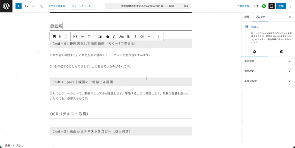The height and width of the screenshot is (148, 295).
Task: Expand the 高度な設定 panel
Action: pyautogui.click(x=268, y=81)
